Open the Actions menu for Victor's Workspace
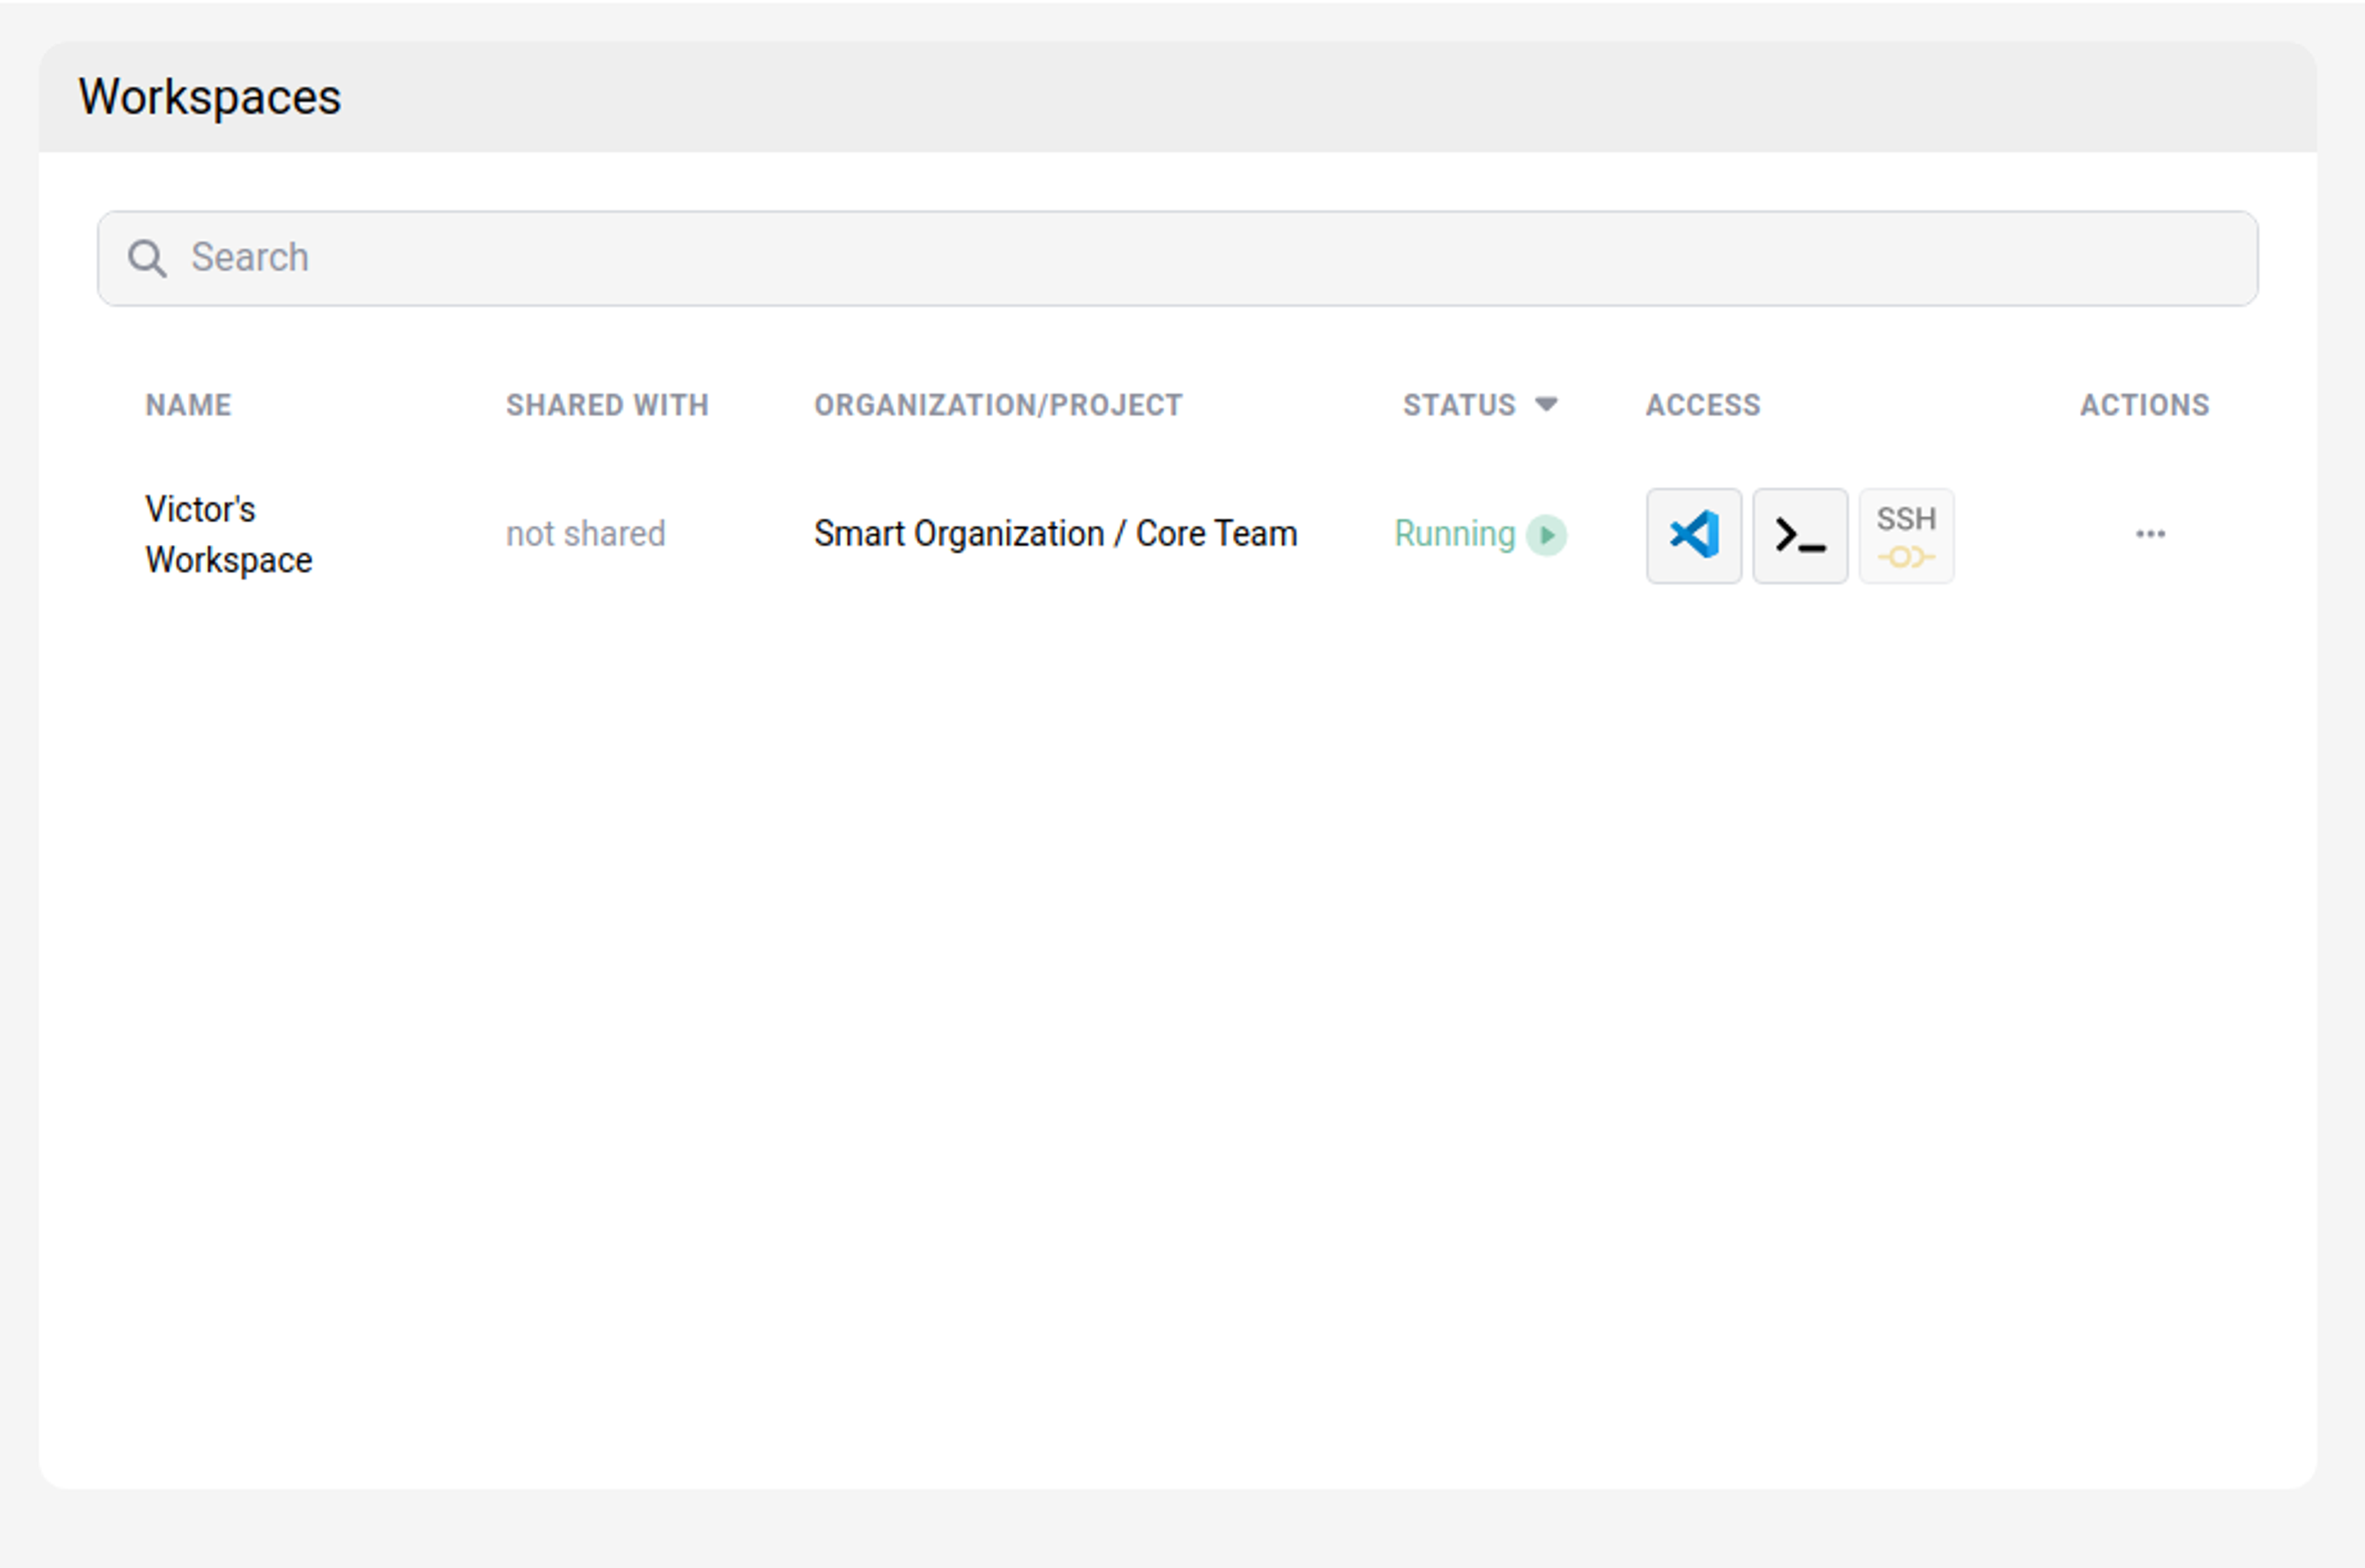2365x1568 pixels. coord(2150,535)
